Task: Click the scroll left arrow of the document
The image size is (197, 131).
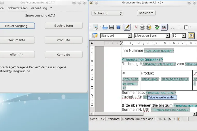Action: pos(91,114)
